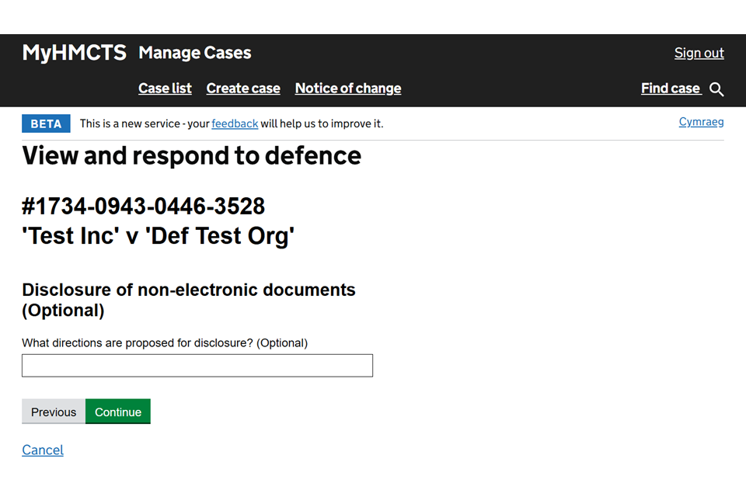The height and width of the screenshot is (497, 746).
Task: Sign out of the service
Action: coord(699,53)
